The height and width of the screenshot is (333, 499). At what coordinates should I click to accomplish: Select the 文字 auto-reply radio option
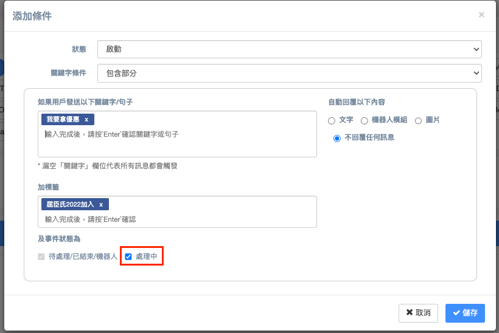coord(332,121)
